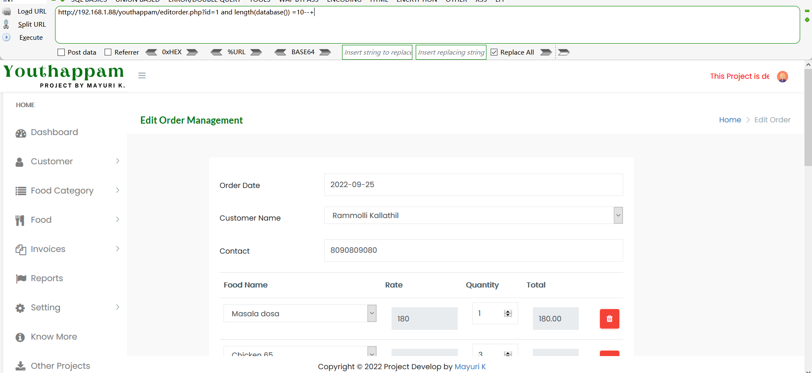This screenshot has height=373, width=812.
Task: Click the Youthappam logo
Action: 64,76
